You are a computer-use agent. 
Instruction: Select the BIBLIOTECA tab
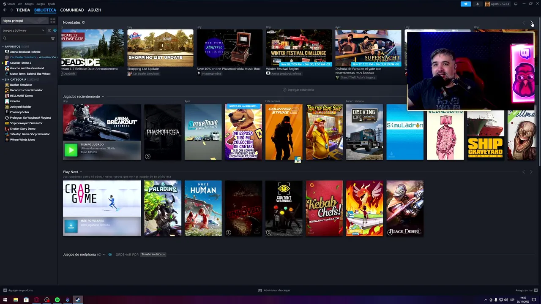(45, 10)
